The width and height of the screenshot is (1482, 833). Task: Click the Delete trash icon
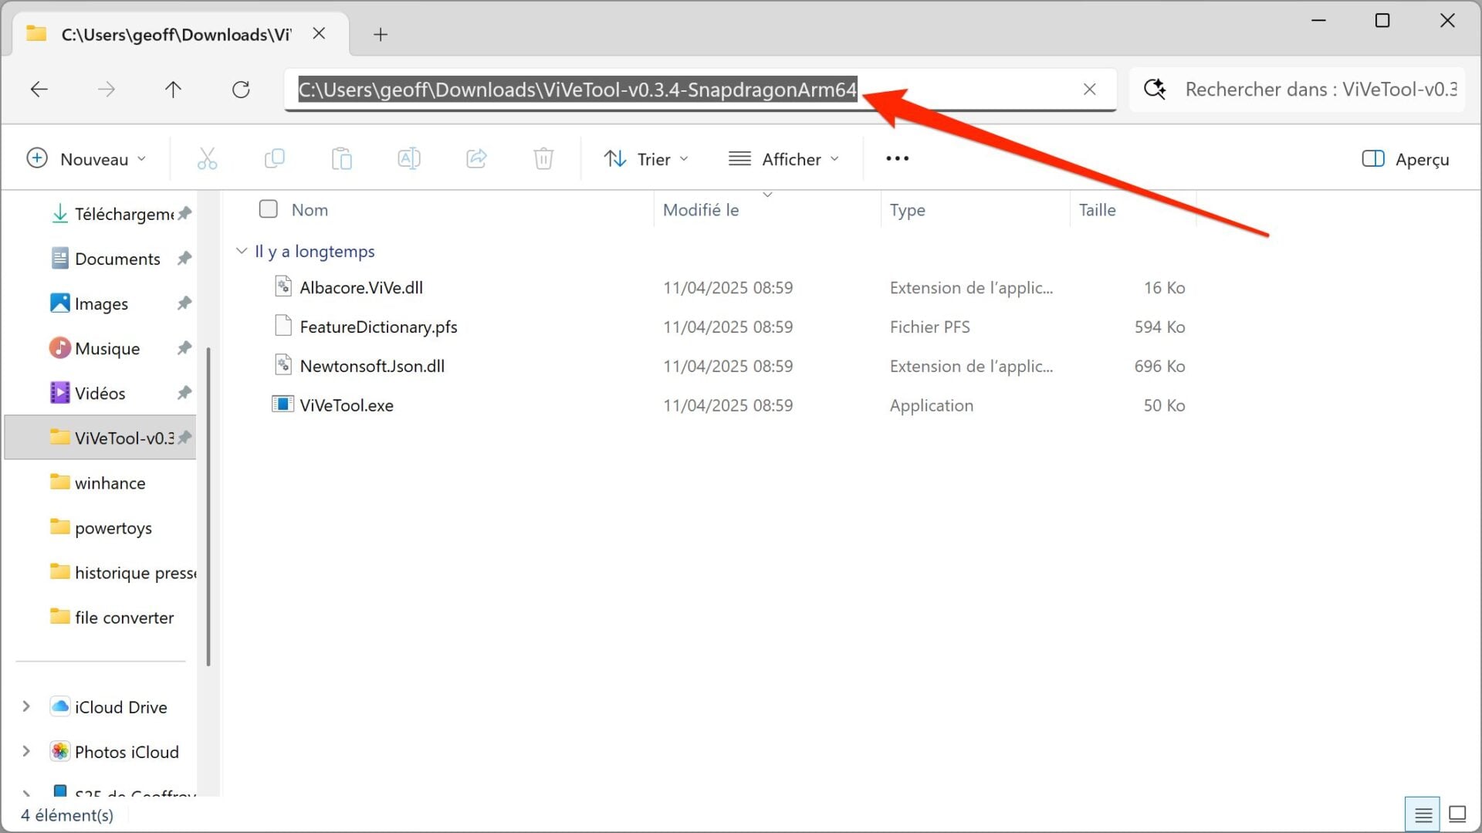(x=543, y=159)
